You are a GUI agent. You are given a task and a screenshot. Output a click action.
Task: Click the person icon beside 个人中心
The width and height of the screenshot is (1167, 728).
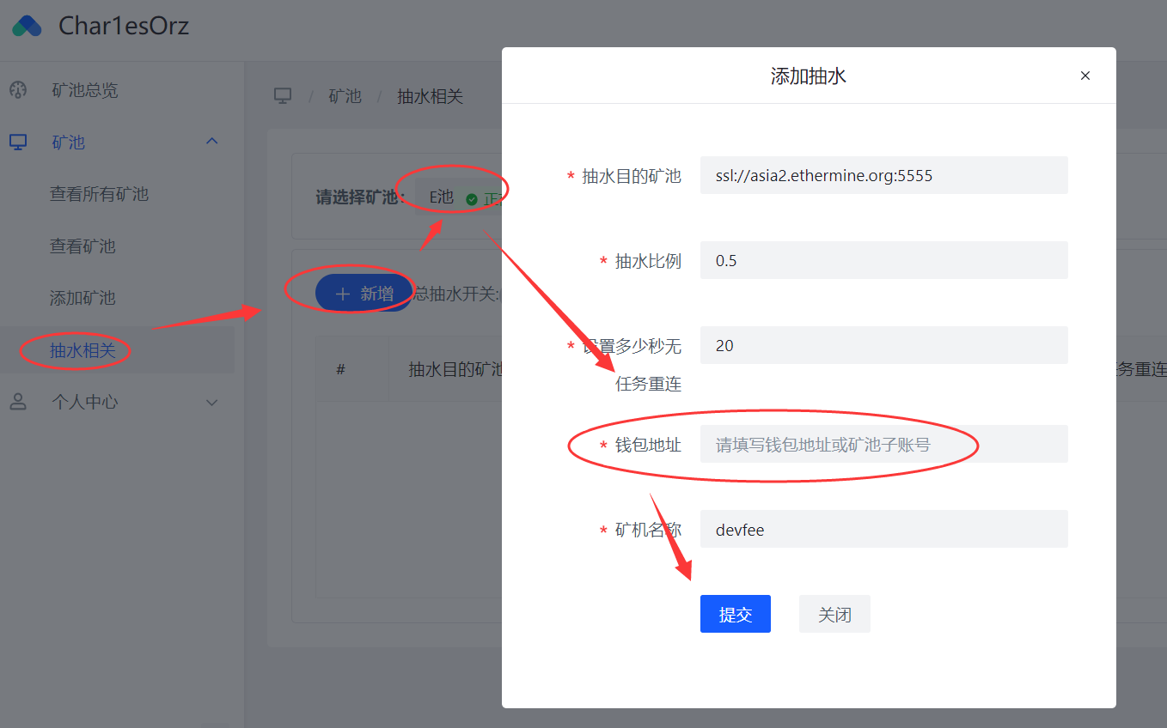tap(18, 402)
